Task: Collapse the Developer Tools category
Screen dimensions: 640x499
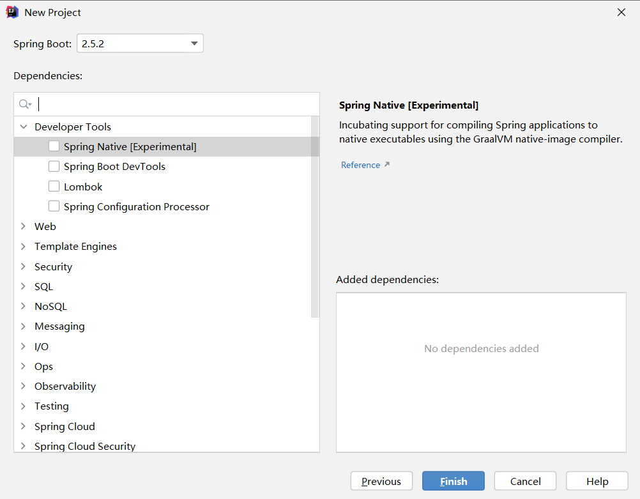Action: coord(24,127)
